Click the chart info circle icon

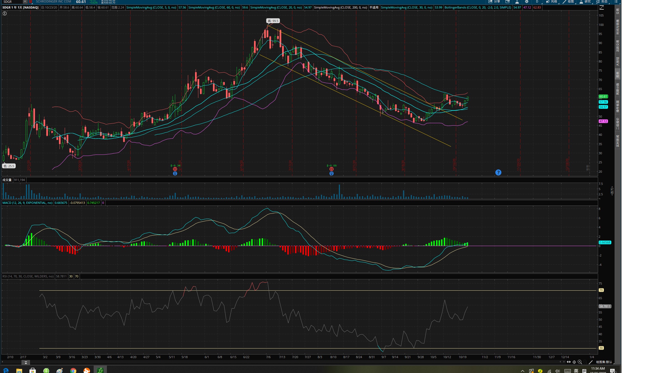pyautogui.click(x=5, y=13)
